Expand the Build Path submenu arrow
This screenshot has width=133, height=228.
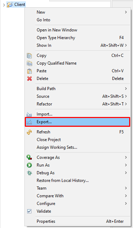pos(126,89)
